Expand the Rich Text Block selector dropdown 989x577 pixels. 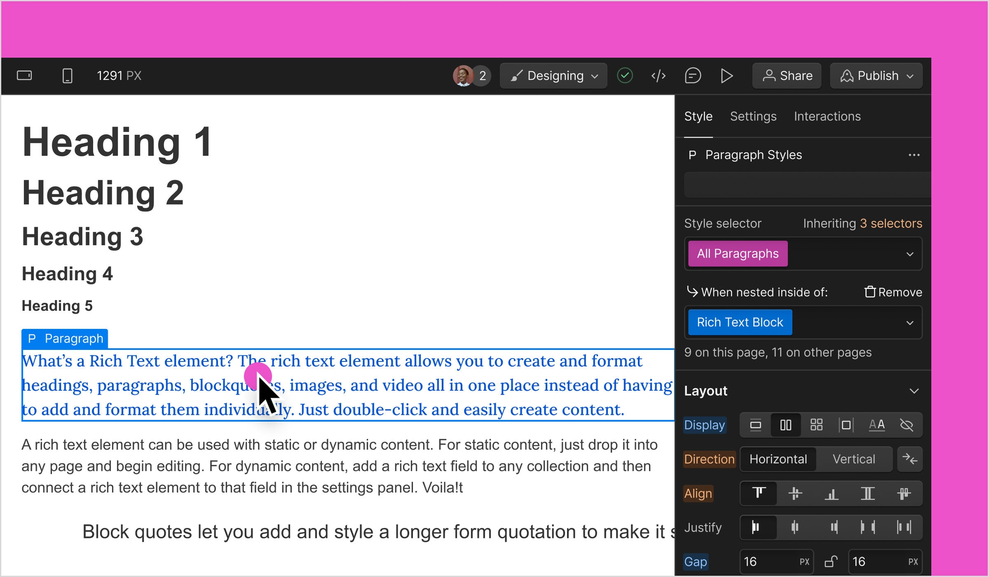pyautogui.click(x=910, y=323)
